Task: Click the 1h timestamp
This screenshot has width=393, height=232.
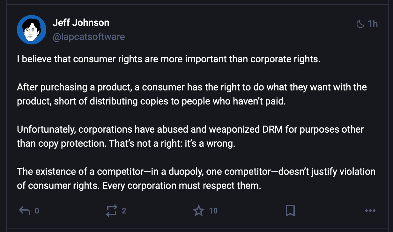Action: [x=373, y=24]
